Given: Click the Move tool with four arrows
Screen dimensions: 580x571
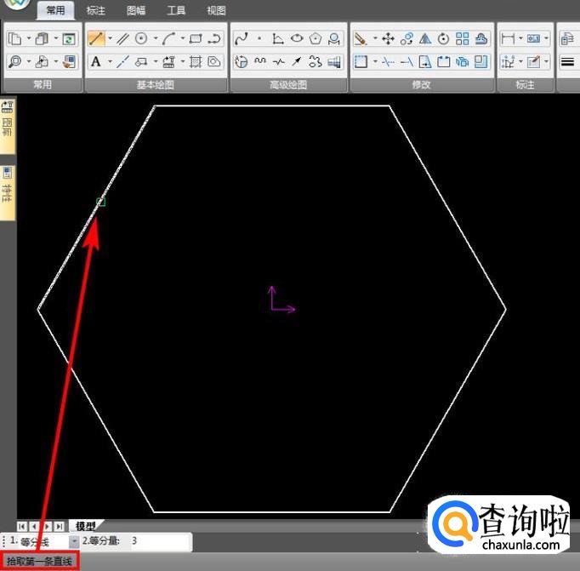Looking at the screenshot, I should click(389, 38).
